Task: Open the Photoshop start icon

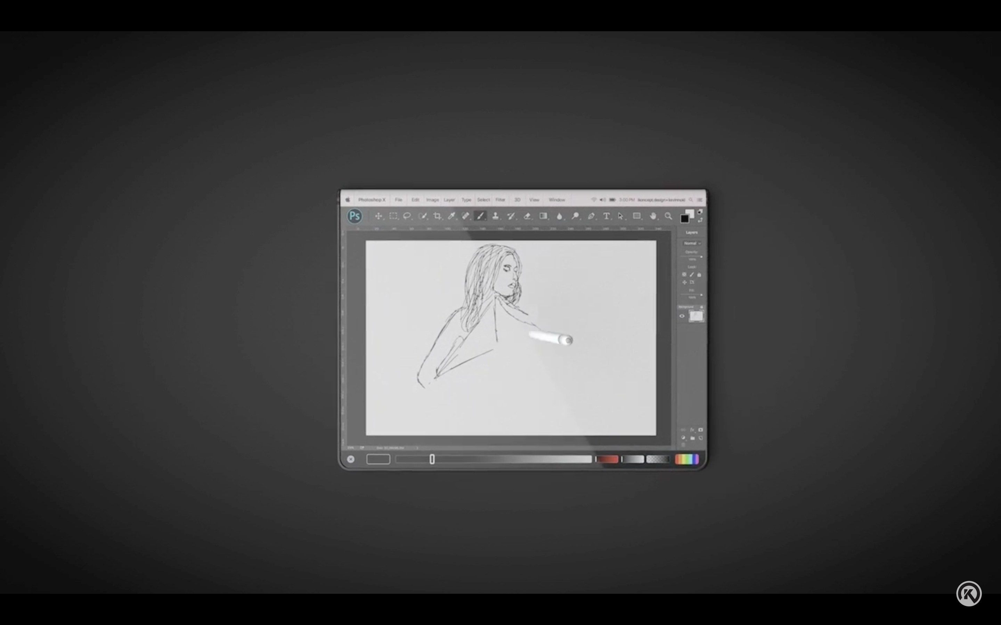Action: coord(355,216)
